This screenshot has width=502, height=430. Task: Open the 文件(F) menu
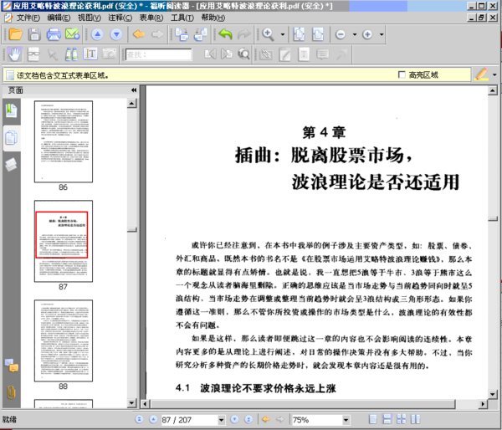coord(28,18)
